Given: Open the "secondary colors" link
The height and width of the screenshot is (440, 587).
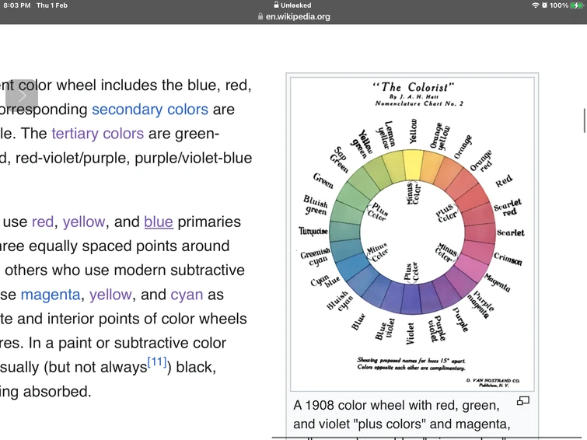Looking at the screenshot, I should tap(150, 109).
